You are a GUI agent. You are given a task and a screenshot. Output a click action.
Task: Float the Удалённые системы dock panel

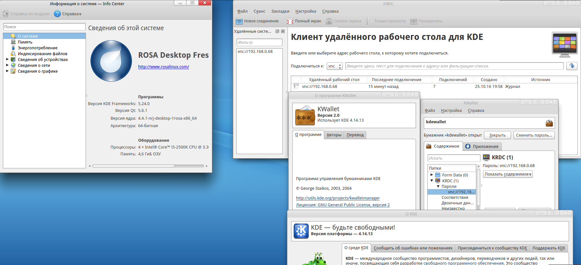coord(277,31)
